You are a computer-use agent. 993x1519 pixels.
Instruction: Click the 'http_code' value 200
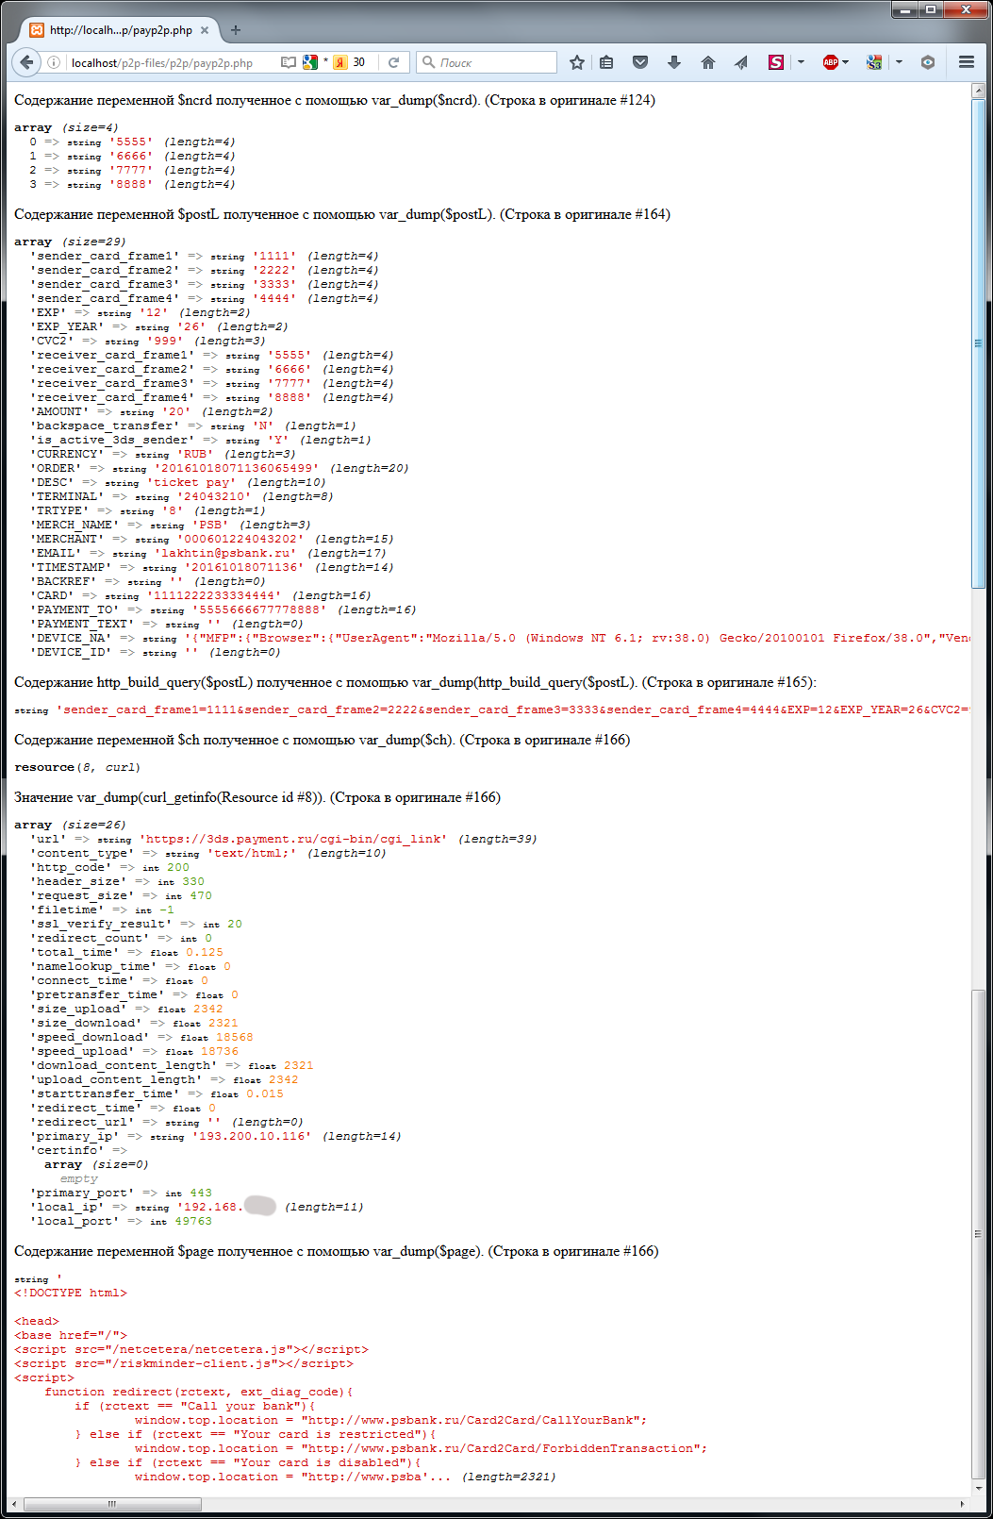click(x=178, y=867)
